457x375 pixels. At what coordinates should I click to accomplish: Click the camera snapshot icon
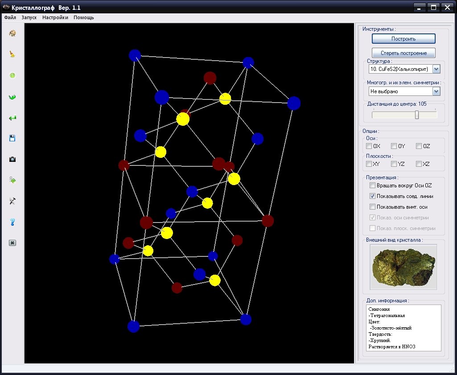click(12, 159)
